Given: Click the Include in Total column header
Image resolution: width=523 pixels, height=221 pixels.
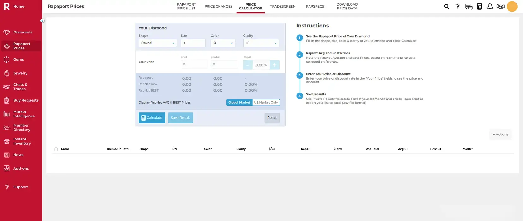Looking at the screenshot, I should (118, 149).
